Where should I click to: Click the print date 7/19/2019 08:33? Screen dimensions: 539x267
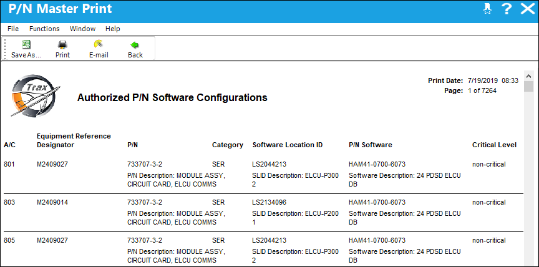(493, 80)
